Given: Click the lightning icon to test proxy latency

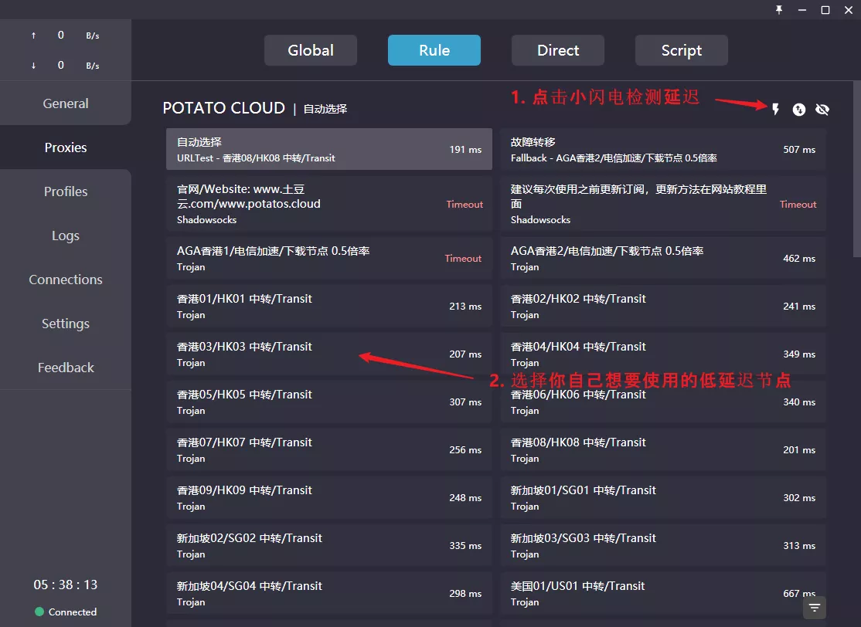Looking at the screenshot, I should [x=775, y=110].
